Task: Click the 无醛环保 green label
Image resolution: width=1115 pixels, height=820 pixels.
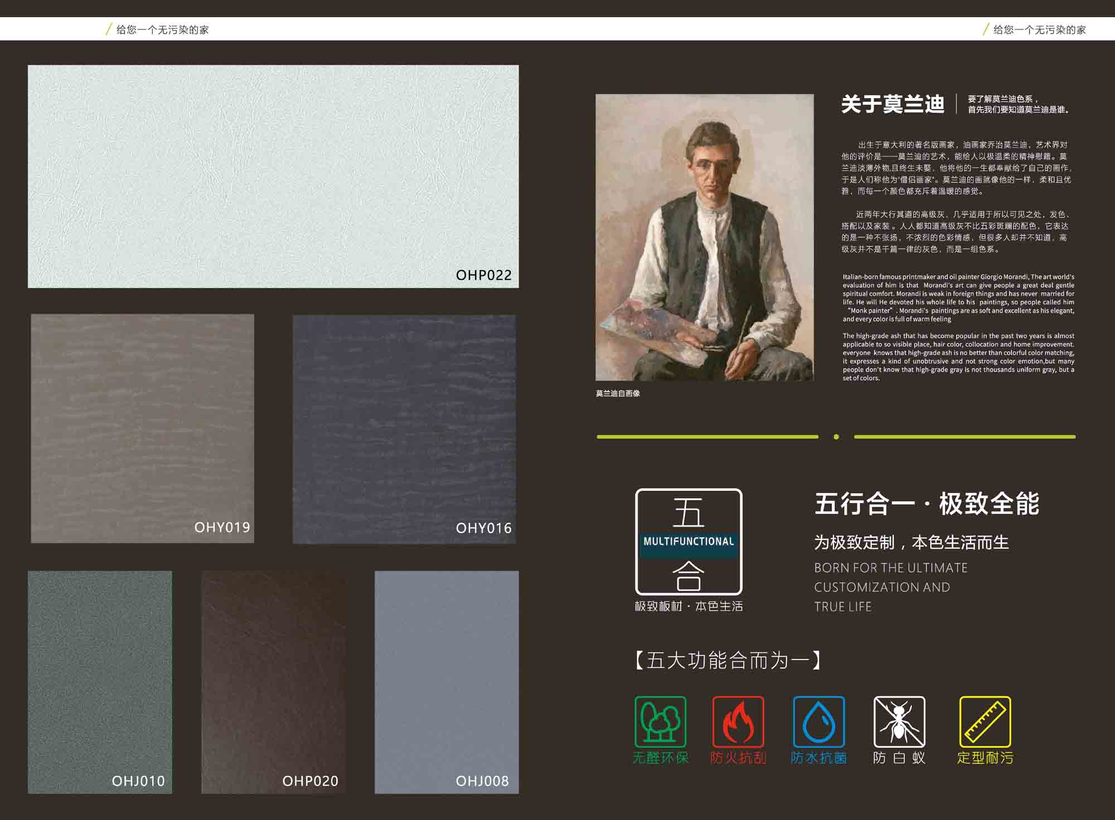Action: (661, 758)
